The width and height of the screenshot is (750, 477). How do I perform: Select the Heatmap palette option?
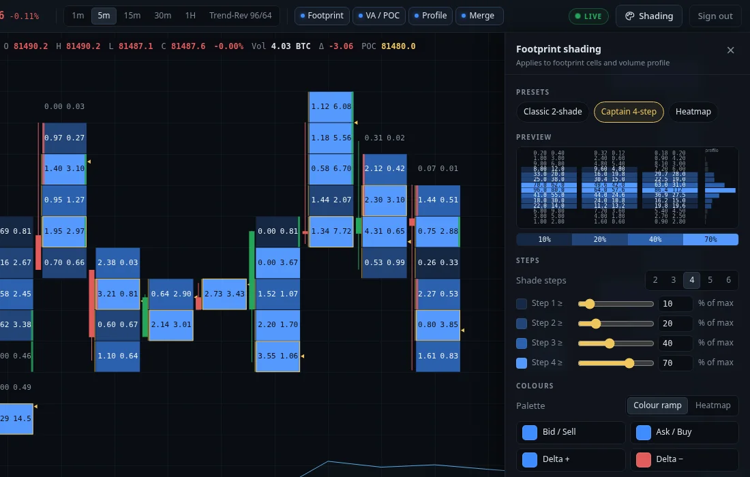pos(712,405)
